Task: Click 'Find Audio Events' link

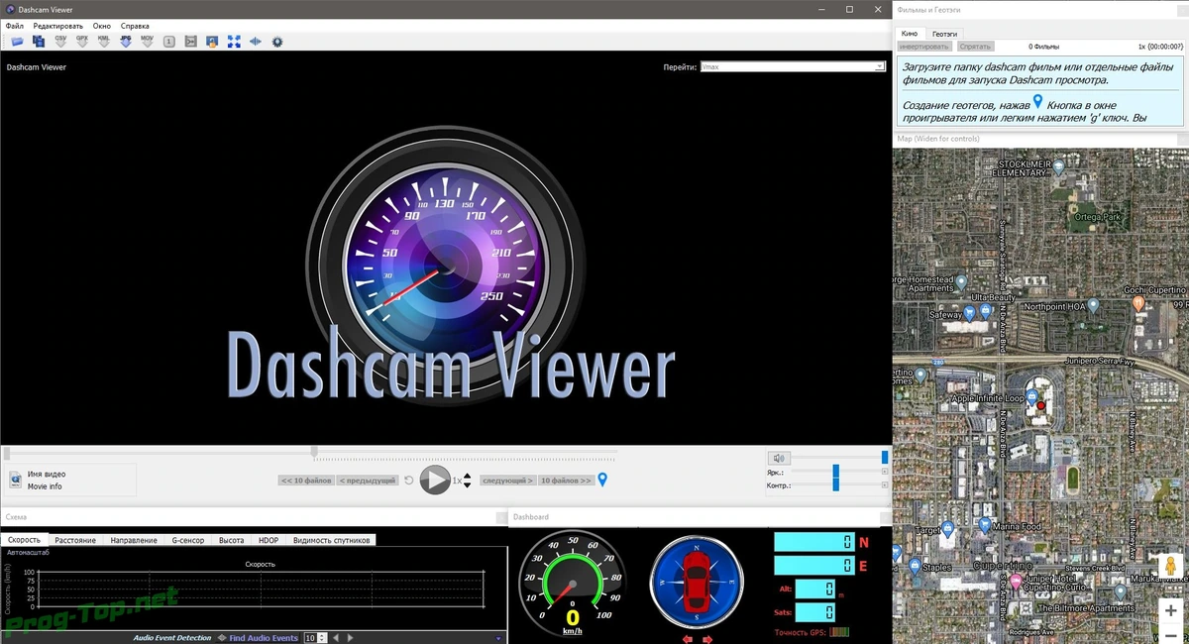Action: click(x=264, y=638)
